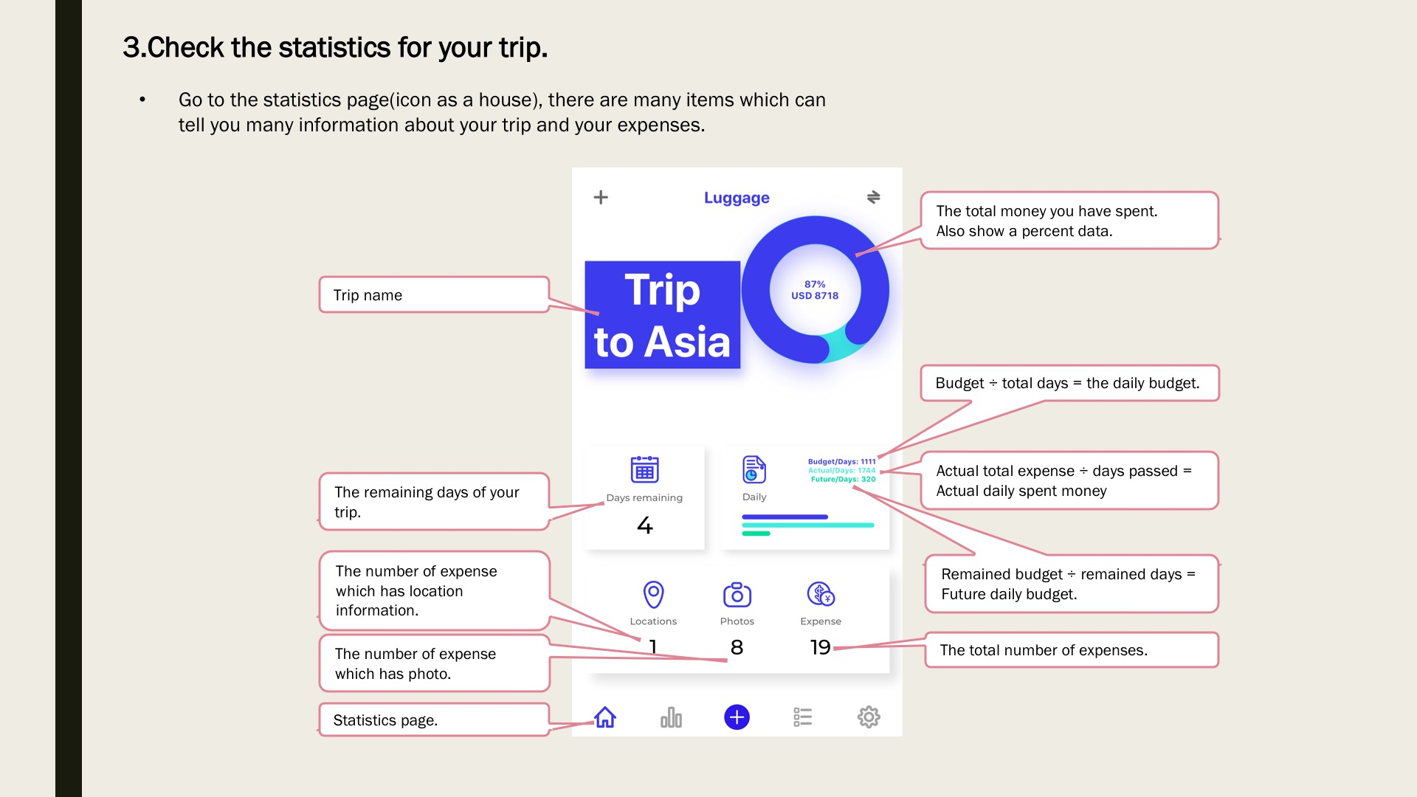Click the Luggage title at top
This screenshot has height=797, width=1417.
pos(737,198)
